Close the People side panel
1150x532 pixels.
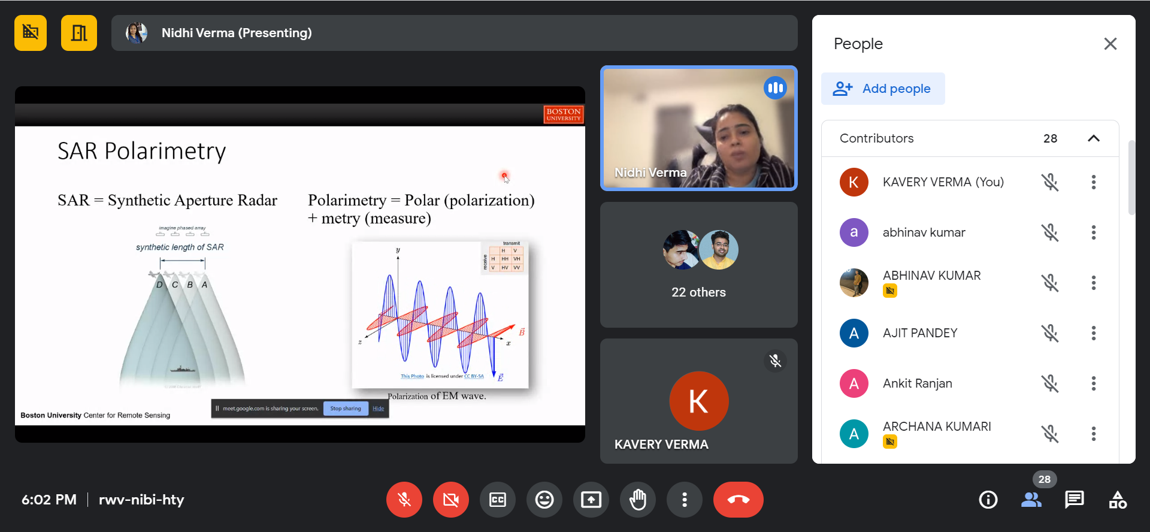coord(1110,44)
